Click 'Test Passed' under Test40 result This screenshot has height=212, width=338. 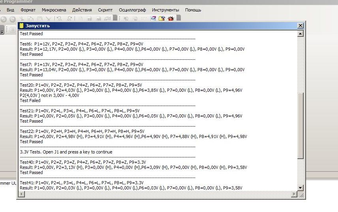pyautogui.click(x=31, y=172)
